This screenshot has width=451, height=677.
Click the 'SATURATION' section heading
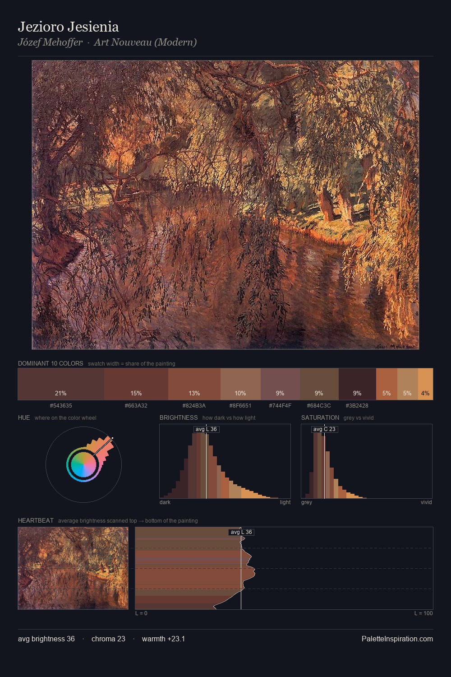pyautogui.click(x=320, y=417)
